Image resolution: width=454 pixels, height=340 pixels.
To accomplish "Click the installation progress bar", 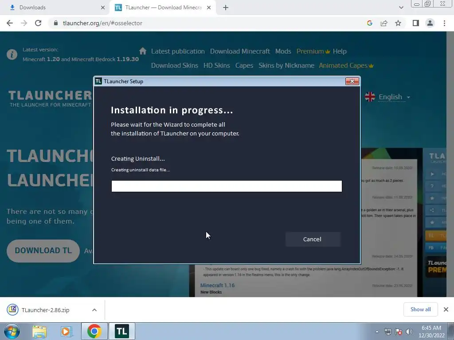I will 227,186.
